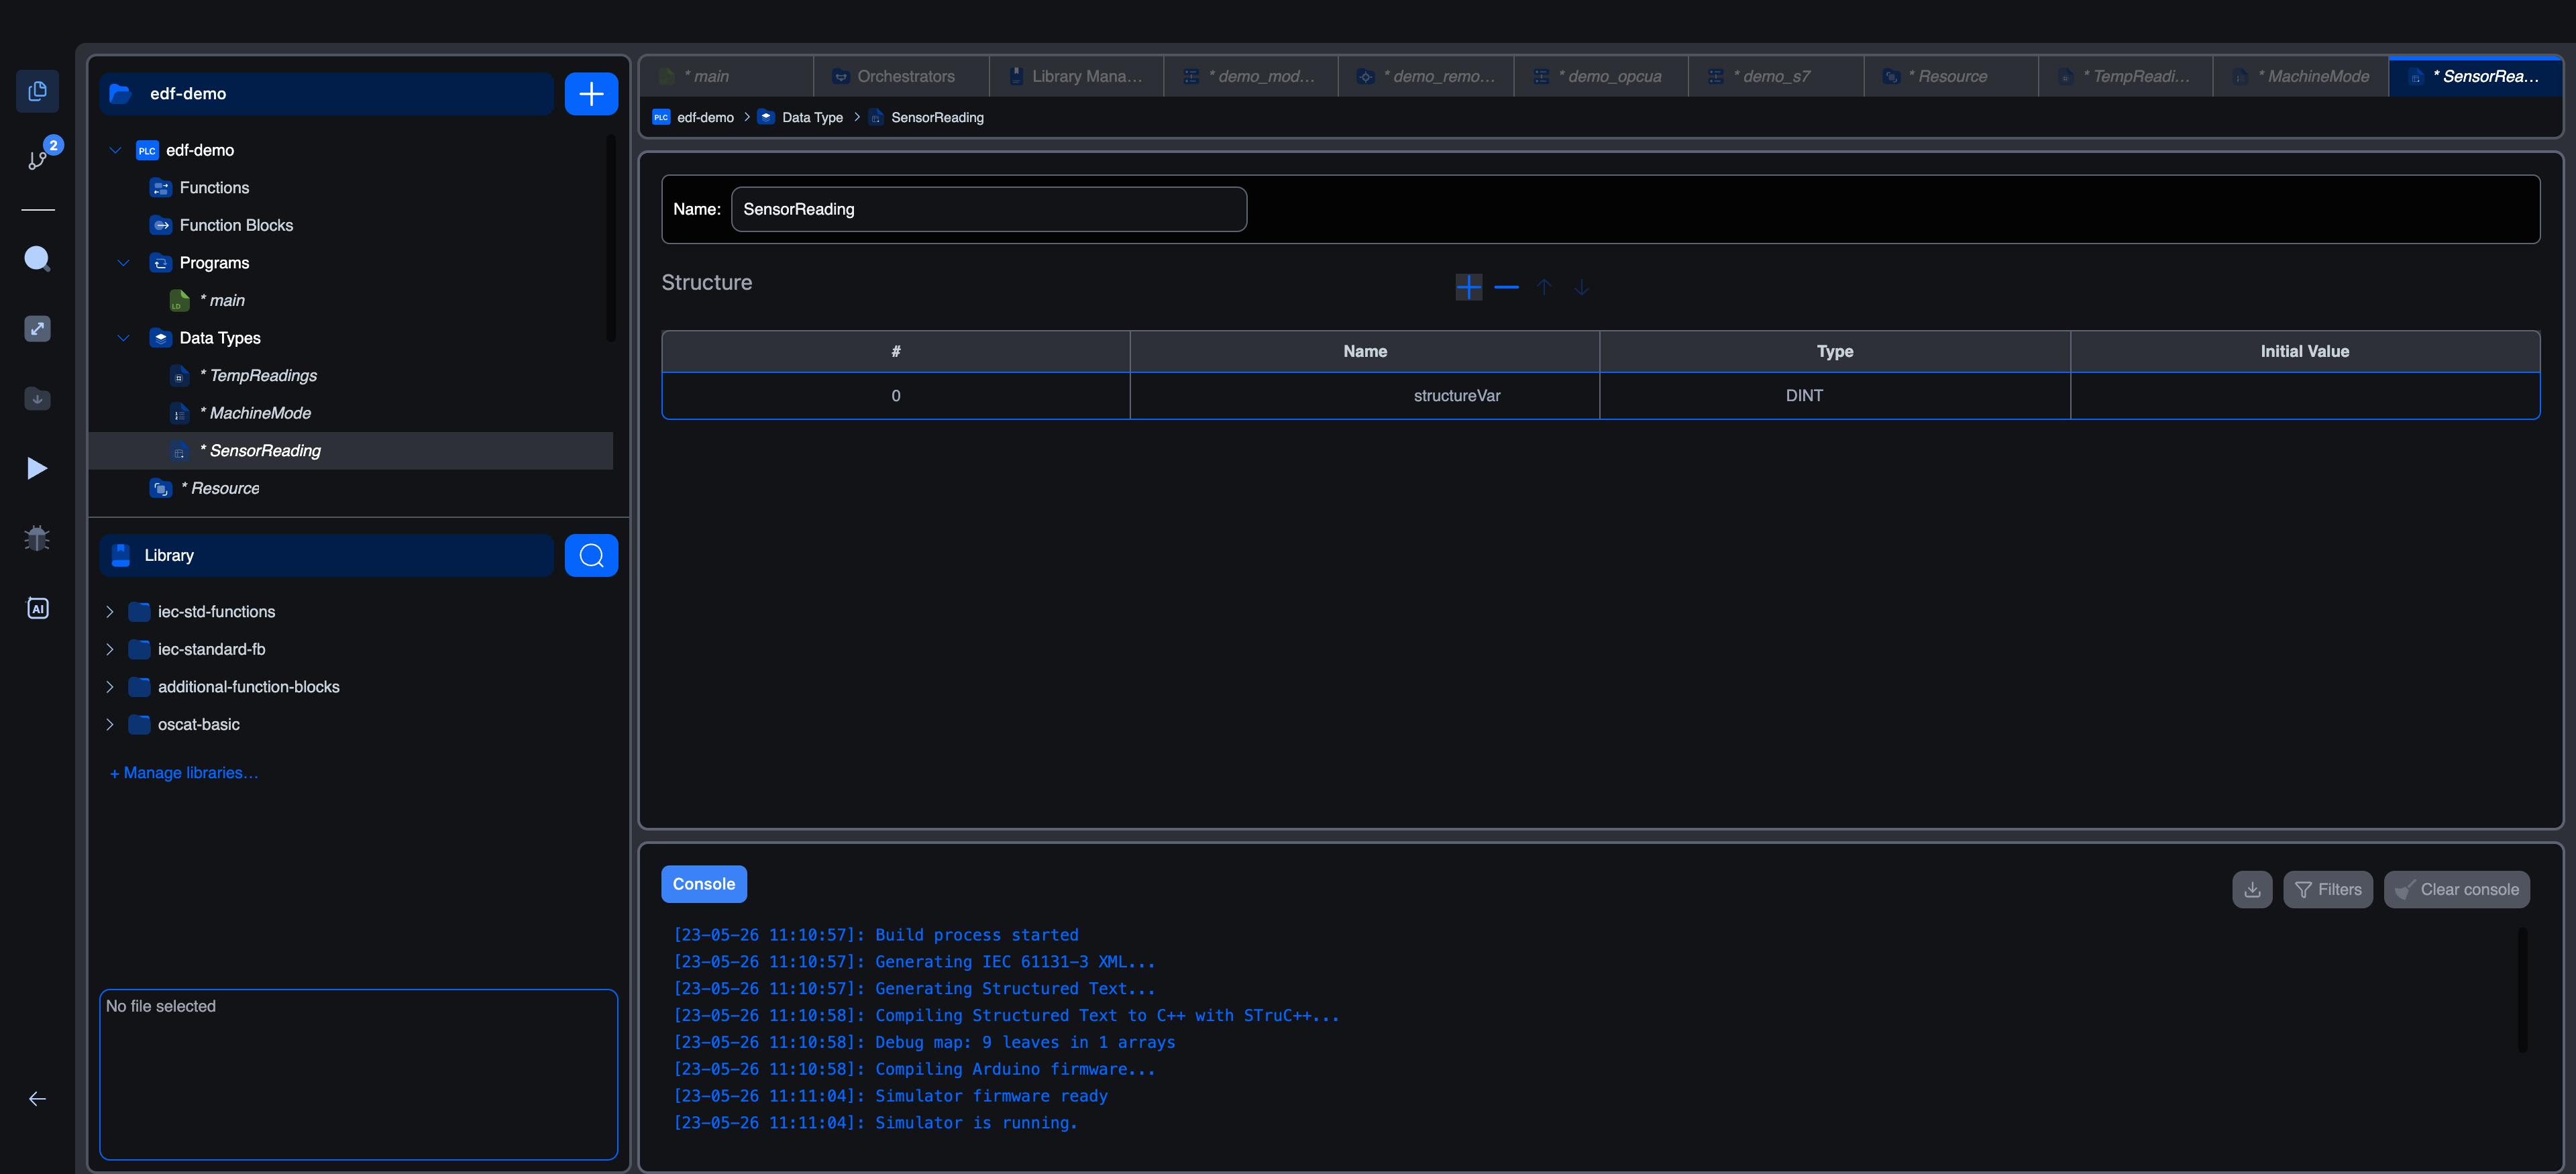
Task: Open source control icon with badge 2
Action: coord(37,160)
